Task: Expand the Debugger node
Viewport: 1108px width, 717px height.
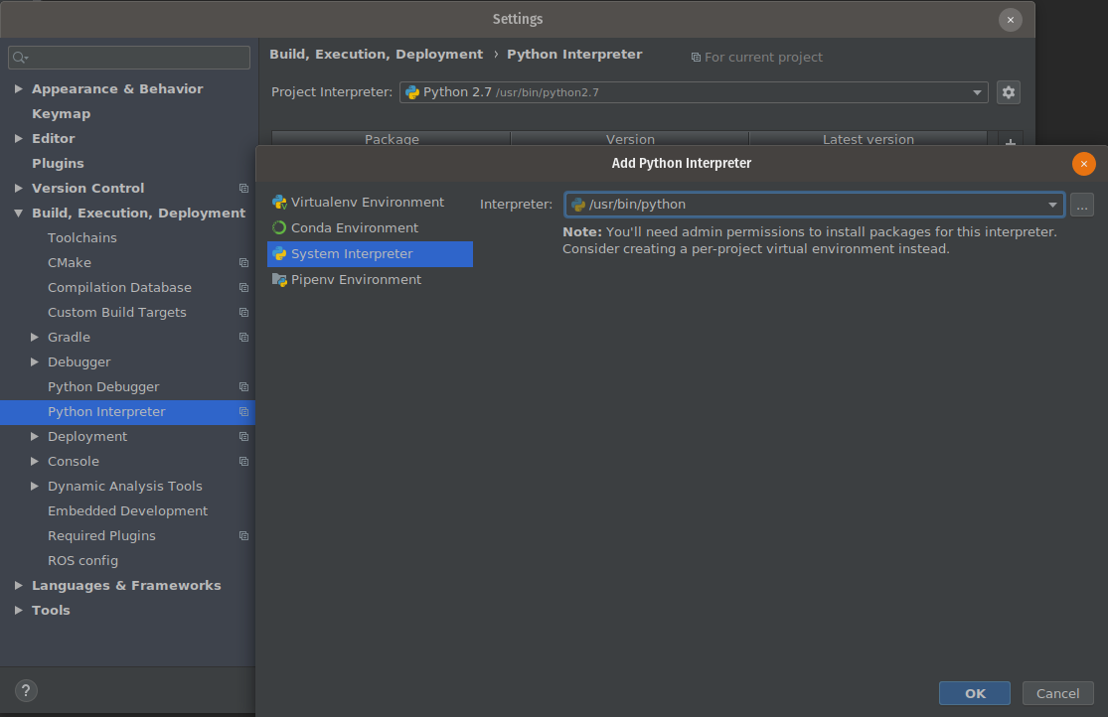Action: 34,361
